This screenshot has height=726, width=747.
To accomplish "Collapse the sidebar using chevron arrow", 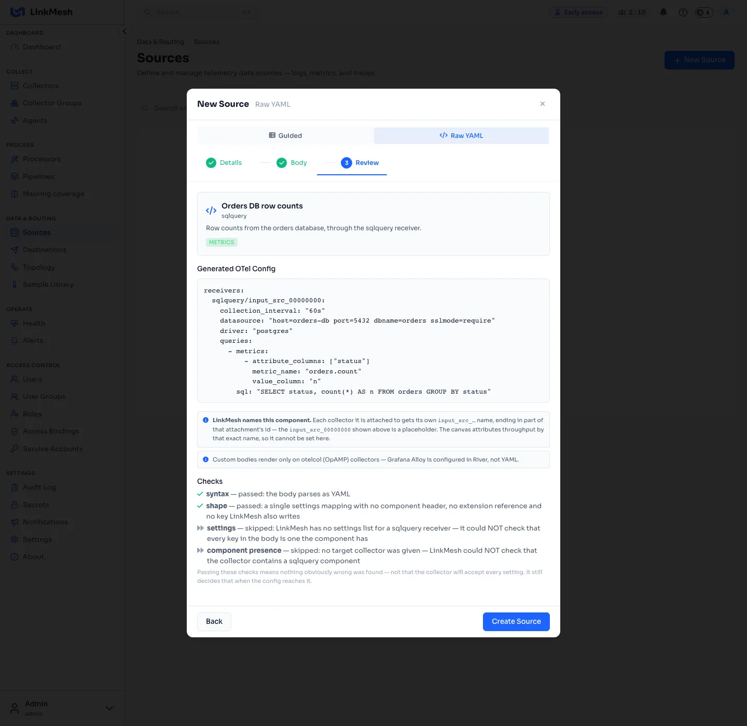I will [x=124, y=31].
